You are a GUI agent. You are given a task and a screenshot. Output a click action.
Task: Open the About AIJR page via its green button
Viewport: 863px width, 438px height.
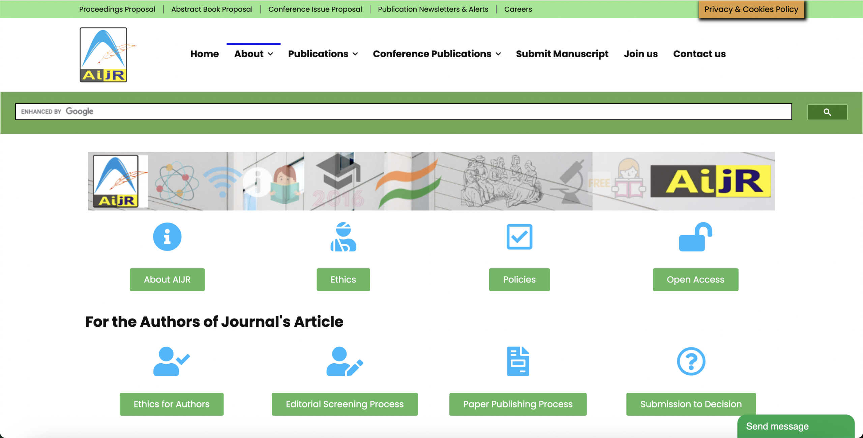(x=167, y=279)
